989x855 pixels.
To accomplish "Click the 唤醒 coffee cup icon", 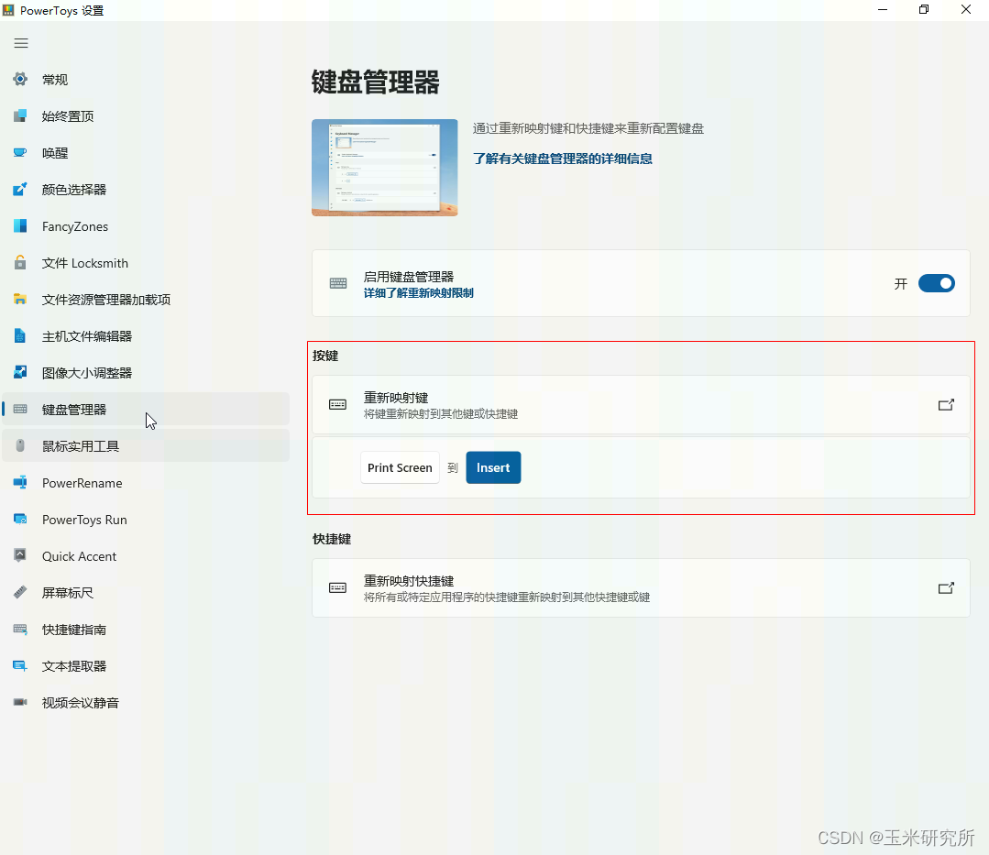I will tap(20, 152).
